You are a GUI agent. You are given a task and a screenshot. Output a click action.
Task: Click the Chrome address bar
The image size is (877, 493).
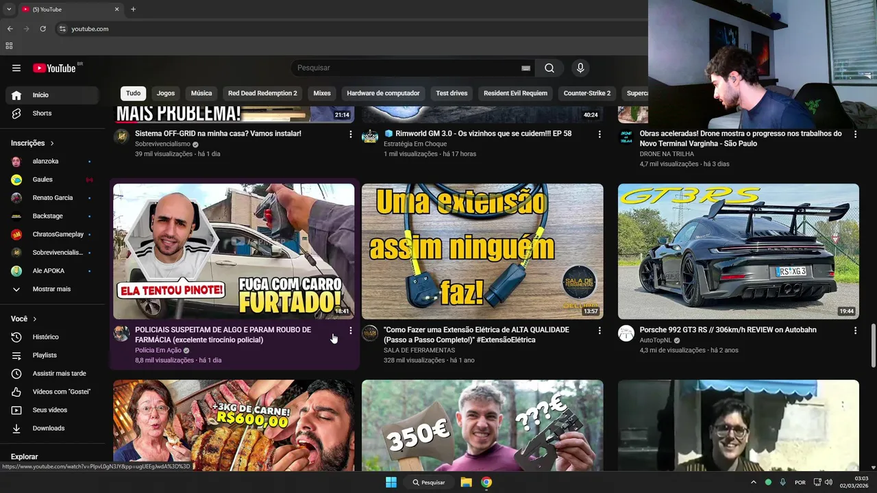click(x=349, y=29)
